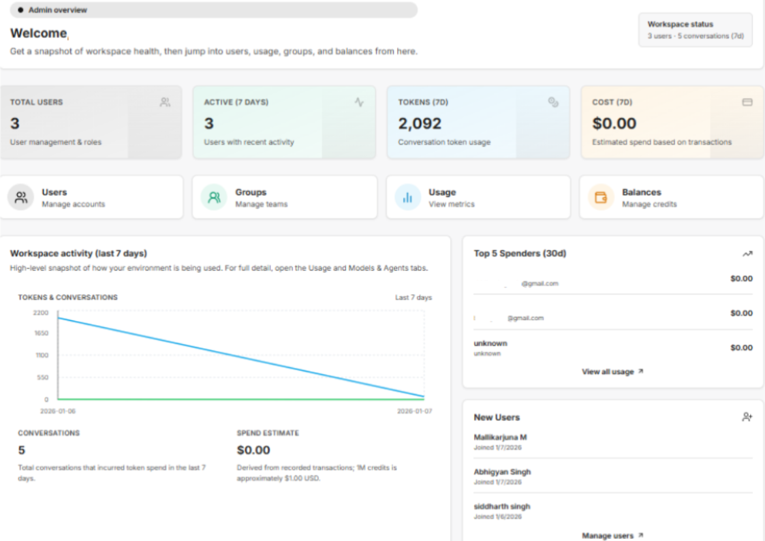Select the Admin overview pill label
This screenshot has height=541, width=765.
58,10
